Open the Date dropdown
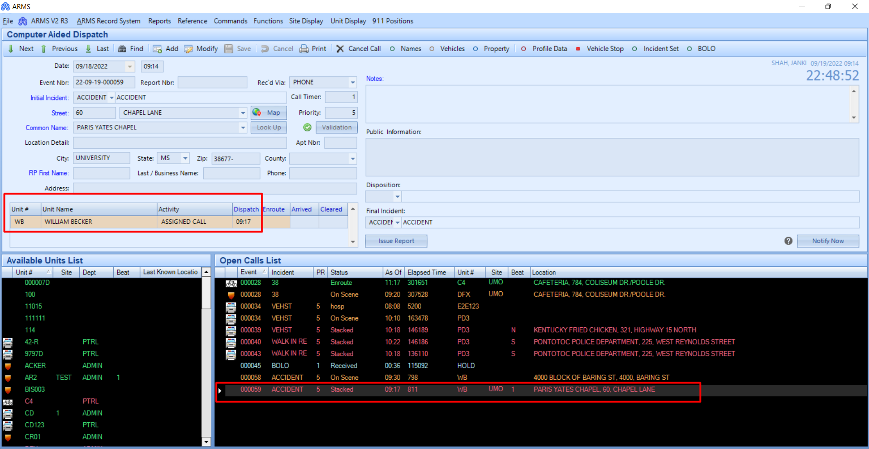 [x=130, y=66]
